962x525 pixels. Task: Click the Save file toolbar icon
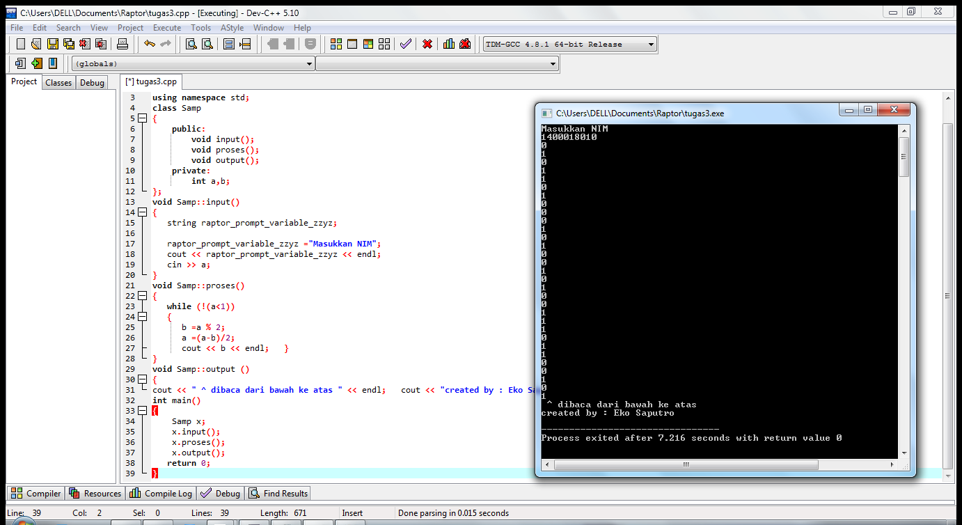53,44
